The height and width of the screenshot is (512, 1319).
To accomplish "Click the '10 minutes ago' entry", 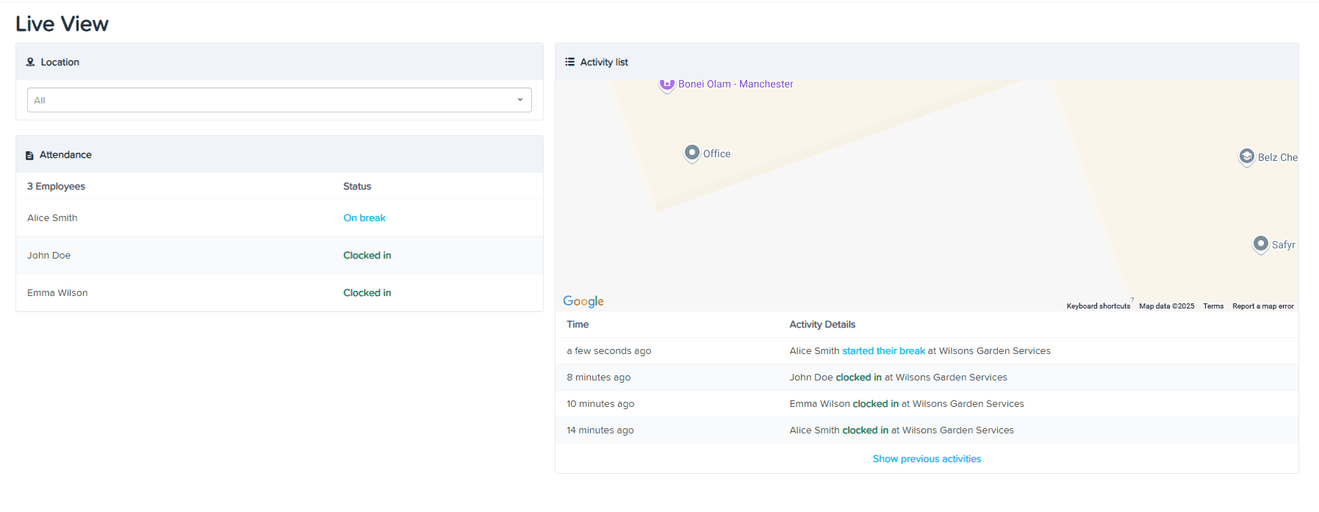I will pos(600,404).
